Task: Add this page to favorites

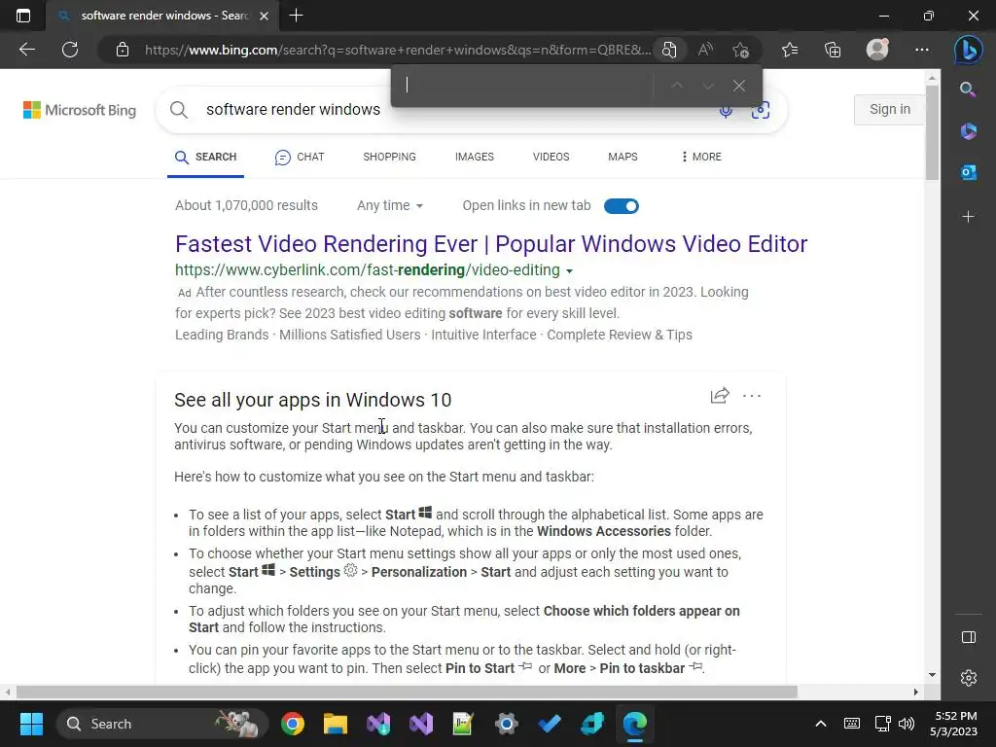Action: (x=740, y=50)
